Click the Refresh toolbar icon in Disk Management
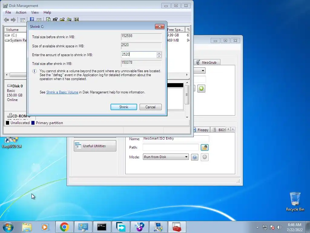This screenshot has width=310, height=233. click(x=48, y=19)
